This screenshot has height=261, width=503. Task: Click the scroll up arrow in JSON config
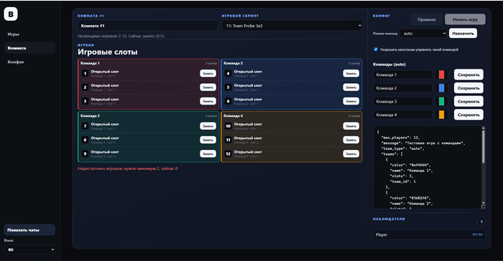483,128
